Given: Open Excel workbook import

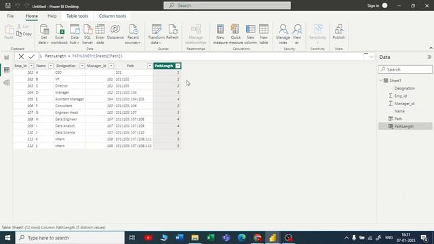Looking at the screenshot, I should pos(59,34).
